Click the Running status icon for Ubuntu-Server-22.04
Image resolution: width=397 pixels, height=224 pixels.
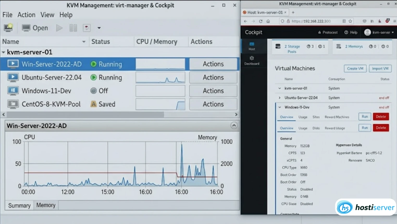pos(94,78)
